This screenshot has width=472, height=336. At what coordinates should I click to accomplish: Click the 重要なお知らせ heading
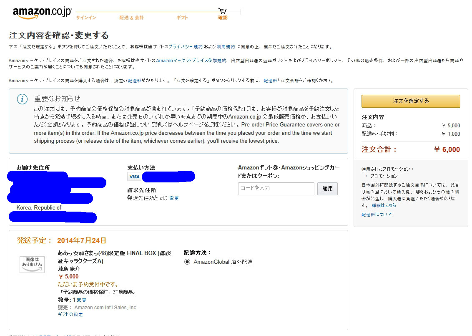tap(57, 99)
